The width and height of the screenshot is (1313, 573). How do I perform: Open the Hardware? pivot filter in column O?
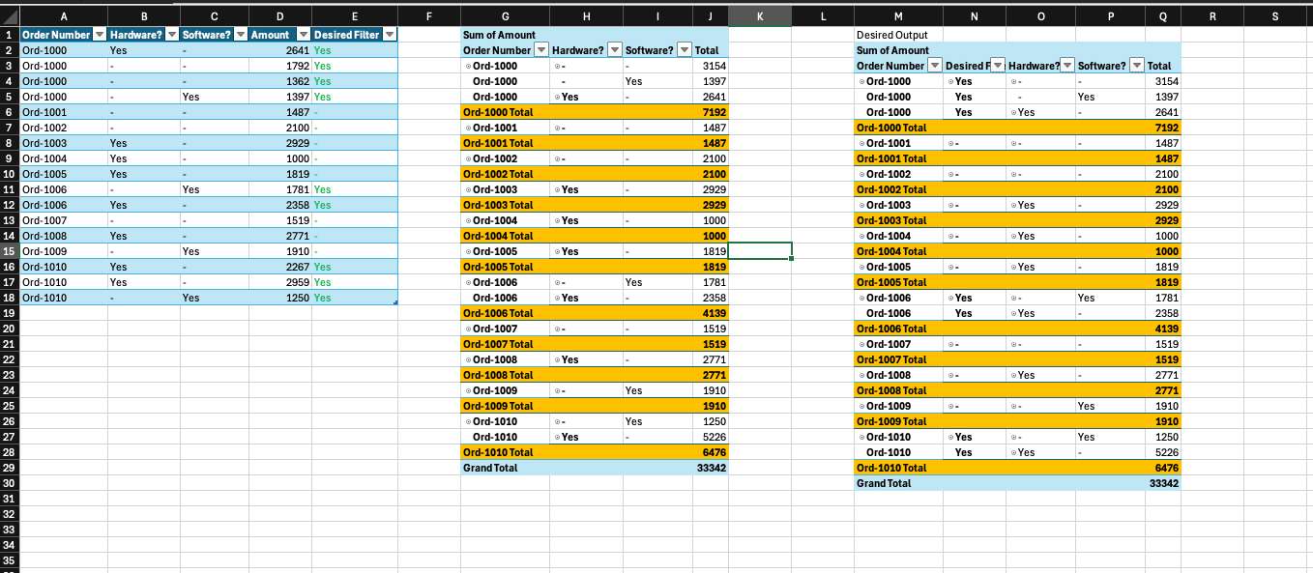tap(1068, 66)
